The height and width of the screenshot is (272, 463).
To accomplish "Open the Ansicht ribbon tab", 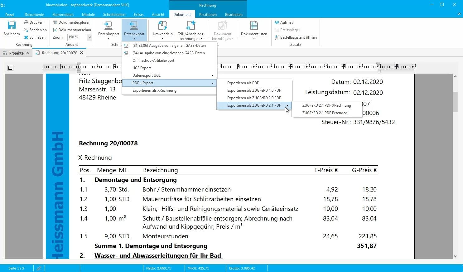I will [158, 15].
